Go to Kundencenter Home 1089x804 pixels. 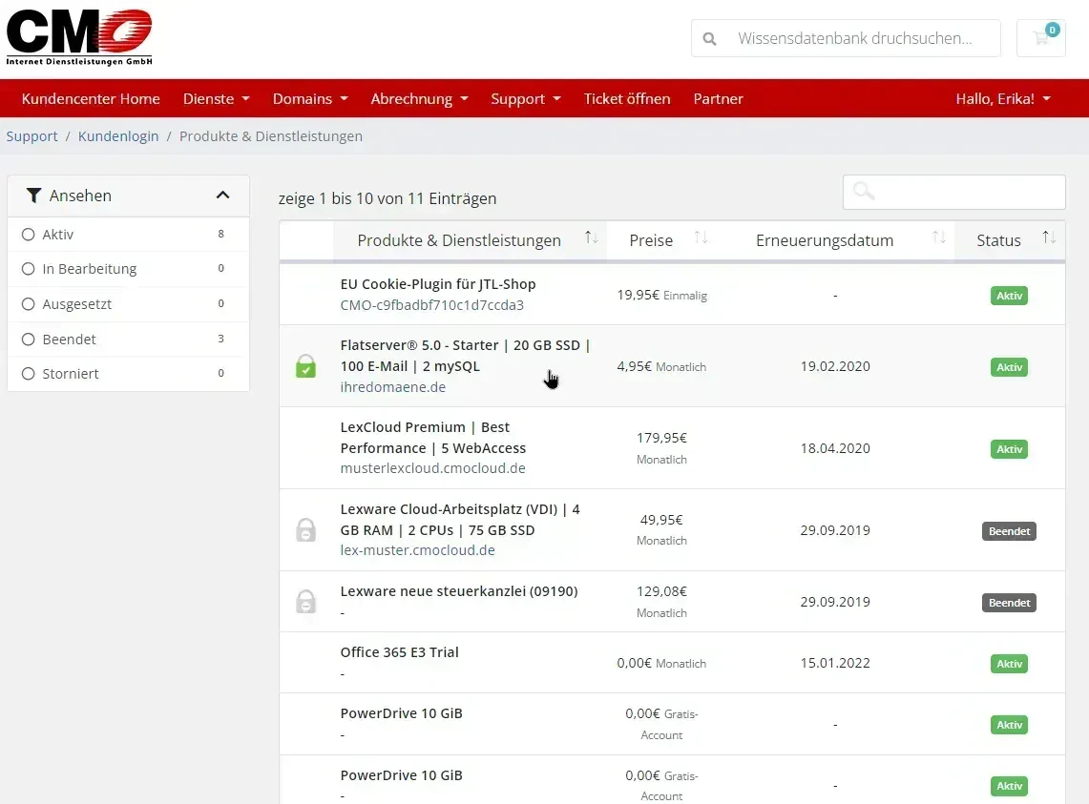pos(91,98)
